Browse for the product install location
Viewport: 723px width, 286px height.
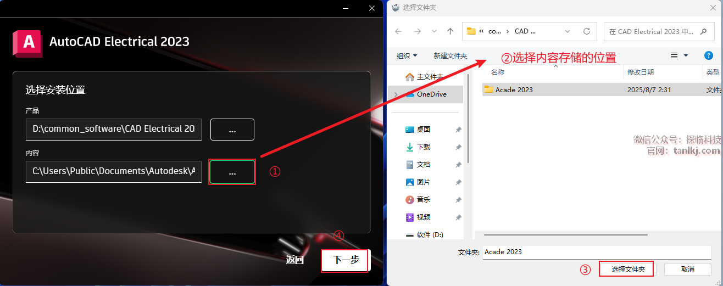pyautogui.click(x=232, y=130)
